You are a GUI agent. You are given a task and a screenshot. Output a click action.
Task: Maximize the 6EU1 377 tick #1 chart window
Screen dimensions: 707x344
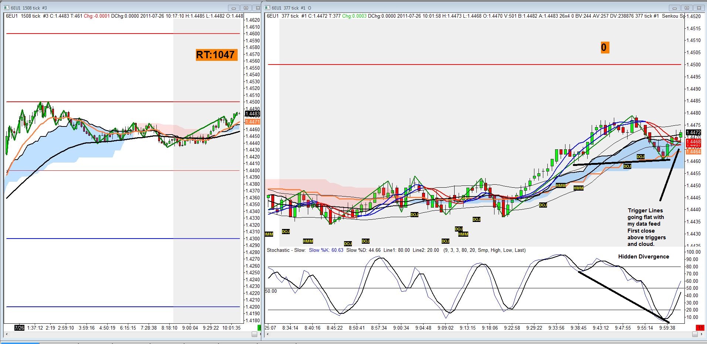tap(687, 8)
